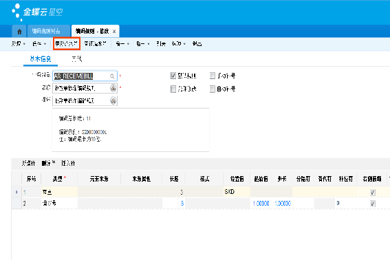
Task: Toggle the lower-right auto number checkbox
Action: click(x=213, y=89)
